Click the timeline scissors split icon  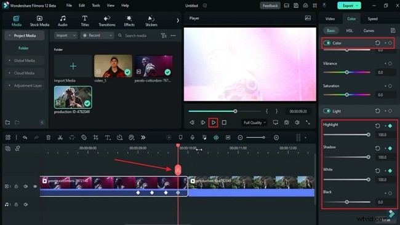tap(60, 138)
